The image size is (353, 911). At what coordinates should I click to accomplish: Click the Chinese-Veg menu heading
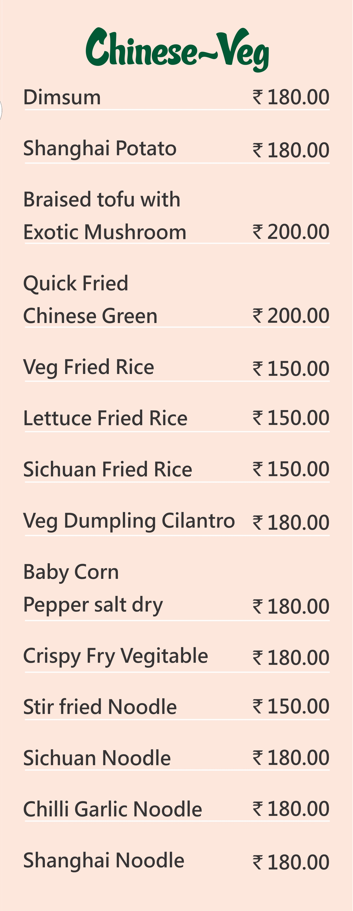pyautogui.click(x=177, y=49)
